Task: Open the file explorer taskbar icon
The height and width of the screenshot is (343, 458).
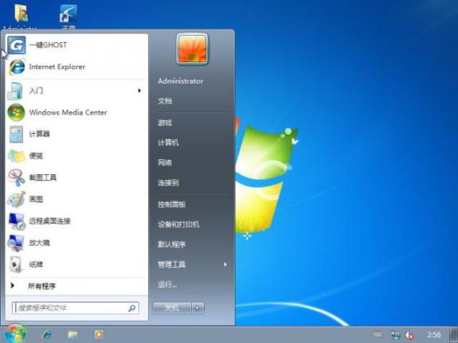Action: coord(72,334)
